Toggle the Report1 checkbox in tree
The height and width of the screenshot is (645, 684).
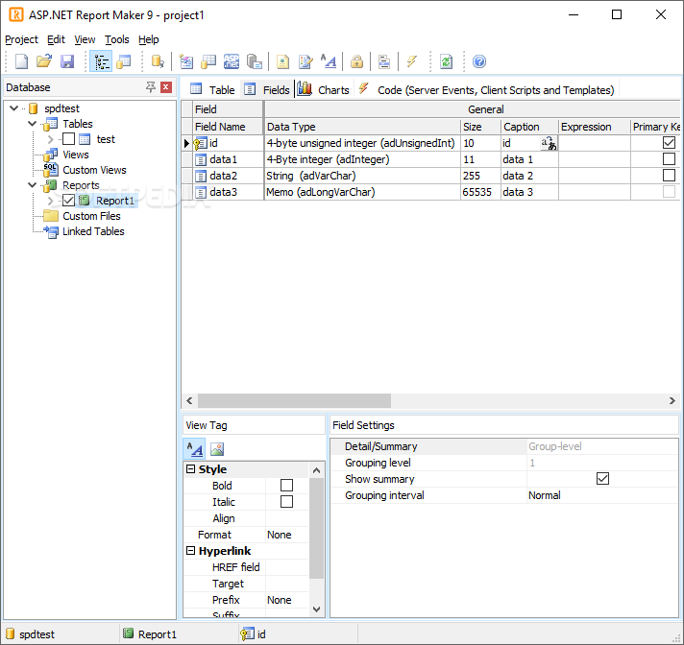(x=68, y=201)
